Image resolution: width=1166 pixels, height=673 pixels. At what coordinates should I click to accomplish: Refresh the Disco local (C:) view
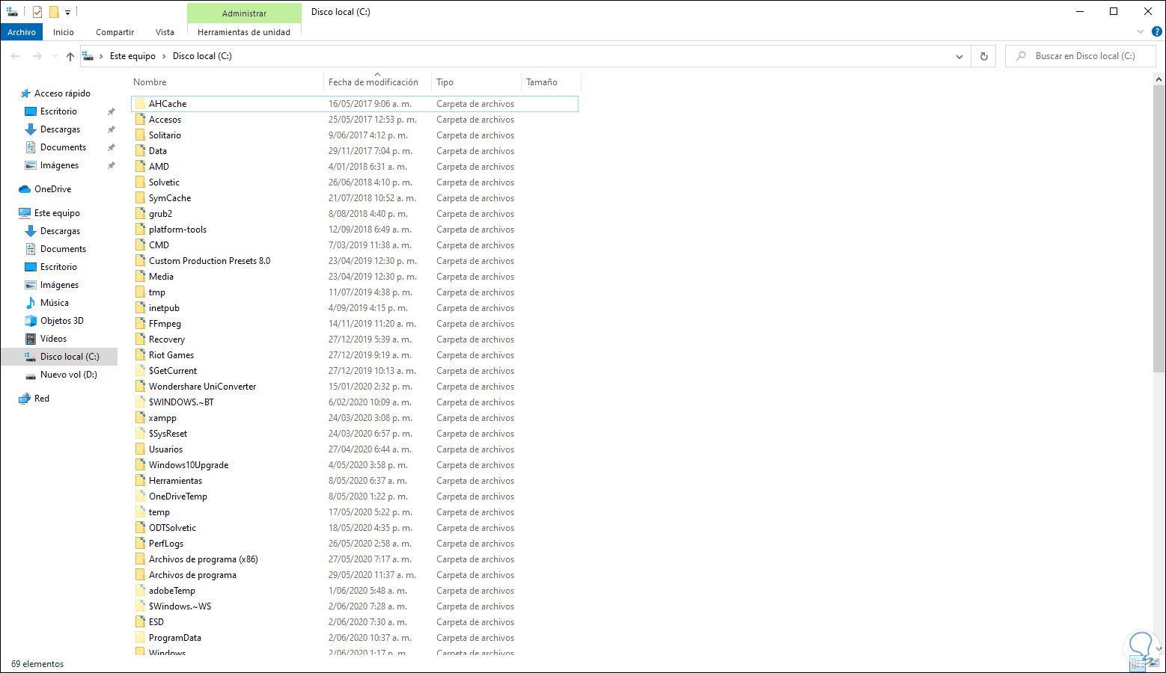tap(983, 56)
